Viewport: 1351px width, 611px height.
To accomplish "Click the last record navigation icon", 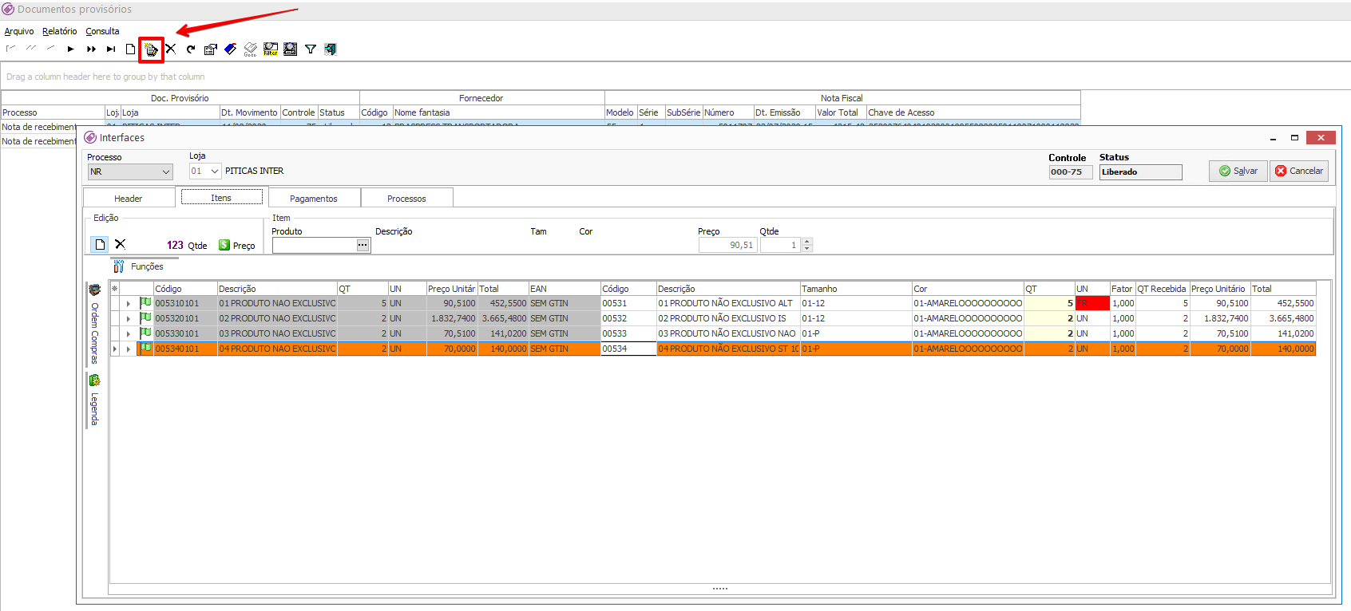I will point(111,49).
